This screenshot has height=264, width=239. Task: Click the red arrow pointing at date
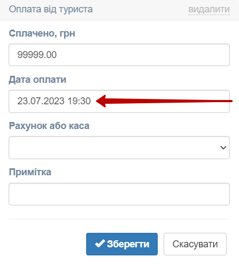point(164,101)
